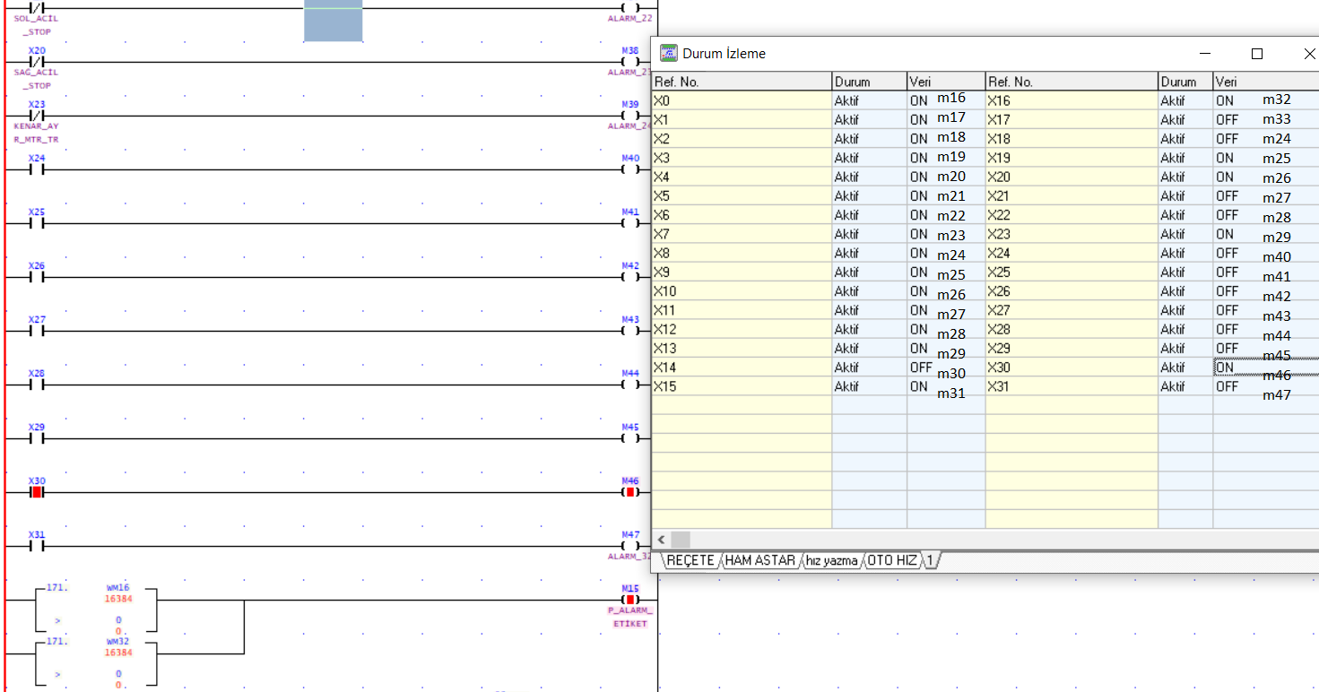The width and height of the screenshot is (1319, 692).
Task: Click the M47 ALARM_32 coil
Action: click(x=630, y=546)
